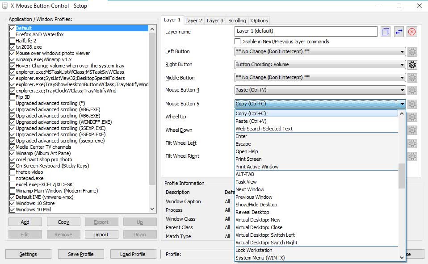Click the dropdown list scrollbar thumb
The width and height of the screenshot is (428, 264).
pos(402,176)
